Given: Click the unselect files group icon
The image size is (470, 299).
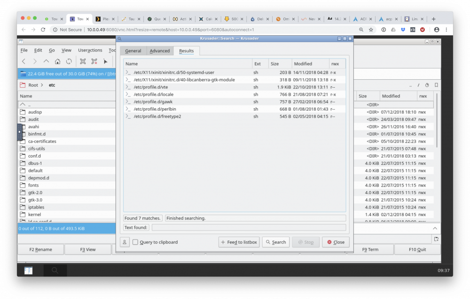Looking at the screenshot, I should click(x=94, y=61).
